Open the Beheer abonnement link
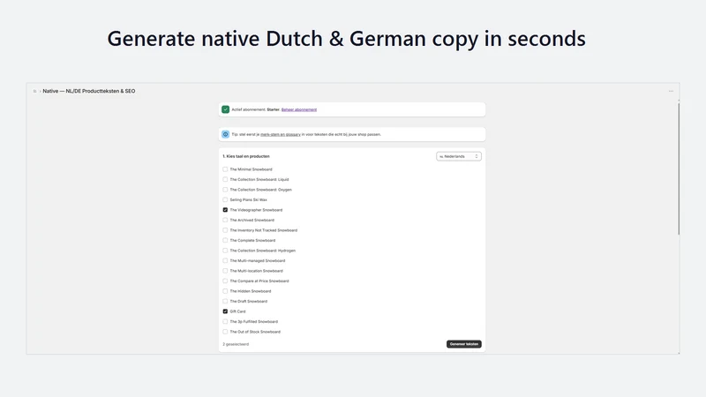This screenshot has width=706, height=397. point(299,109)
